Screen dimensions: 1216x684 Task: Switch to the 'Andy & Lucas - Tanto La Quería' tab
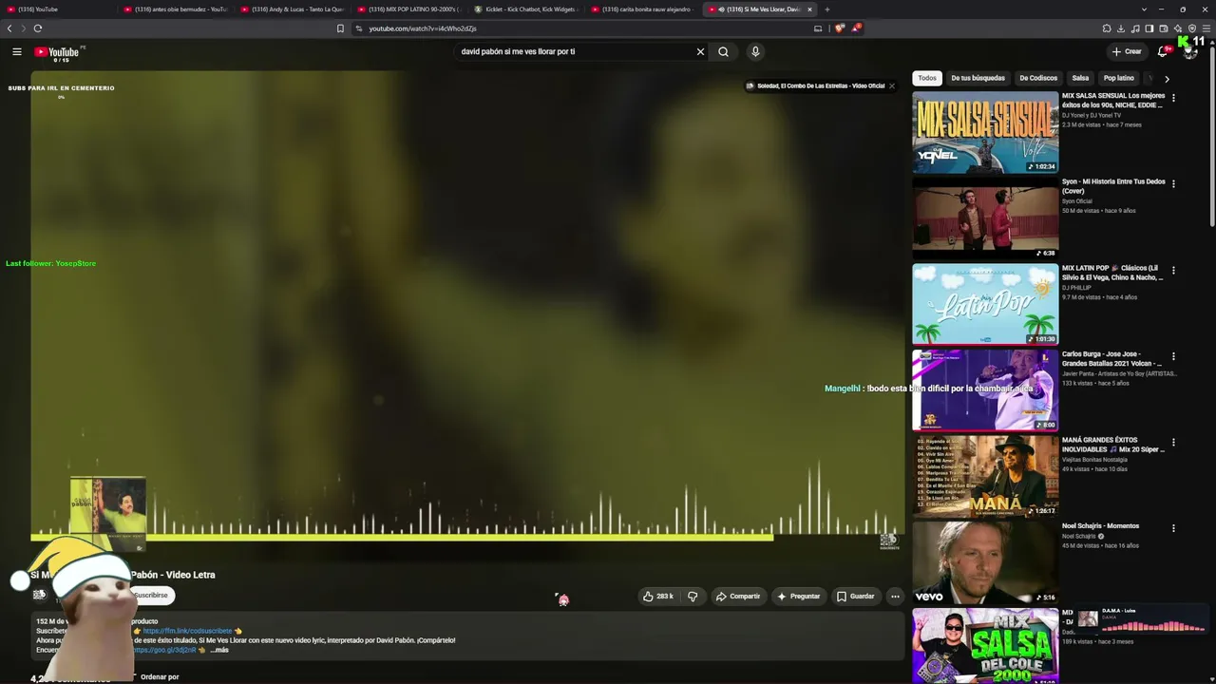tap(294, 9)
